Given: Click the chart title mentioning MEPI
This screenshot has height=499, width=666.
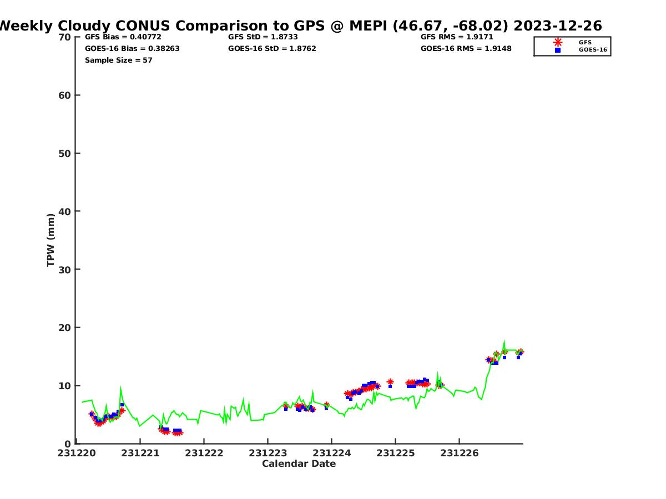Looking at the screenshot, I should pos(300,26).
